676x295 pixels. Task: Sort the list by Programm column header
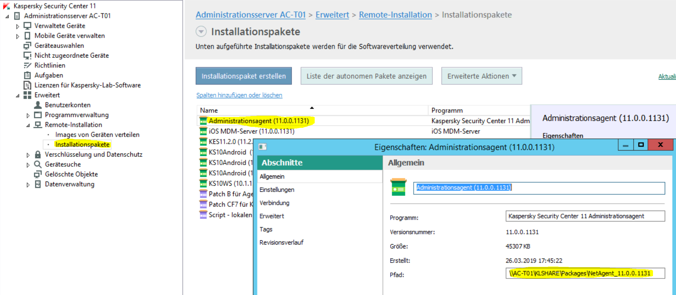(x=479, y=110)
